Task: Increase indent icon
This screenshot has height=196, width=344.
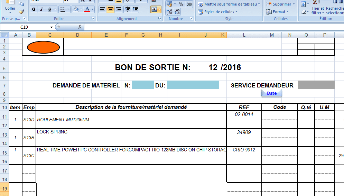Action: 136,9
